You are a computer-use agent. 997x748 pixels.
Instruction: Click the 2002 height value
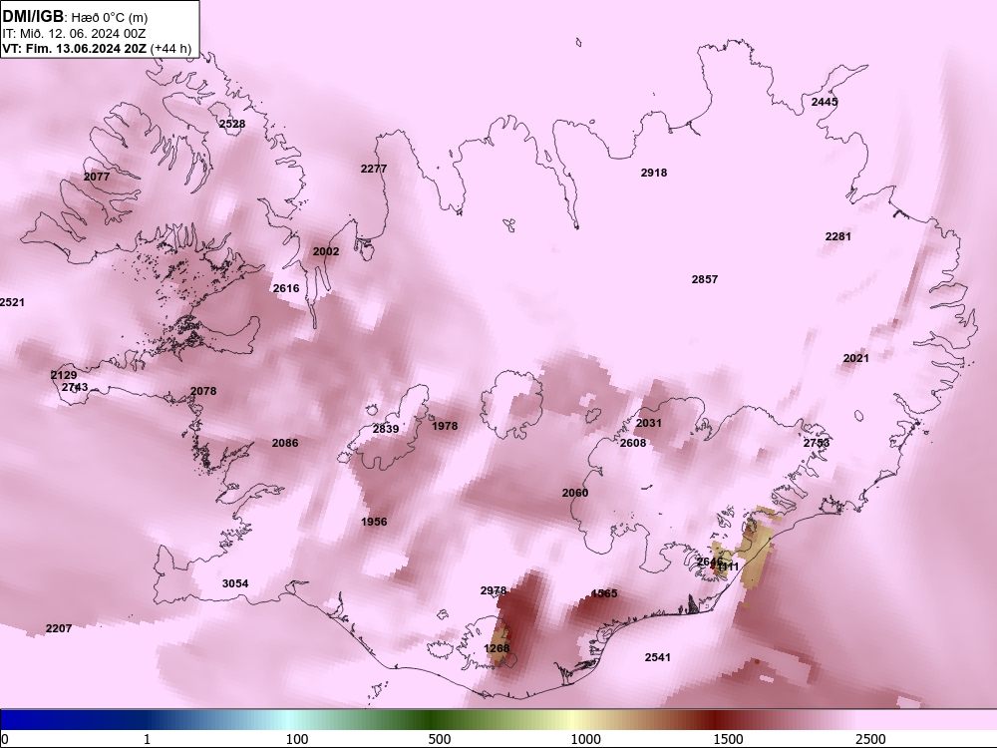pyautogui.click(x=326, y=251)
